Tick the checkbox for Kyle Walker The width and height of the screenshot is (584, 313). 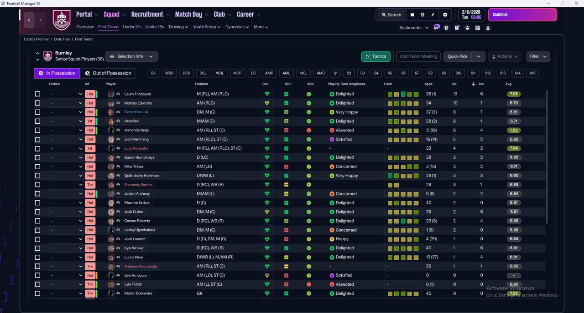click(x=37, y=248)
